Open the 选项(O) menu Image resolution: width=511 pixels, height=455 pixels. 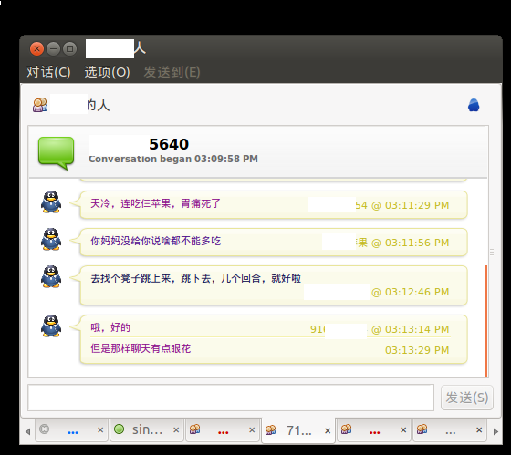107,72
